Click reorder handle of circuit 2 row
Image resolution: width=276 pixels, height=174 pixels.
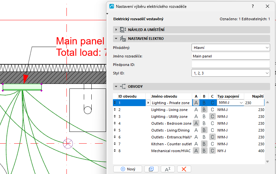coord(115,110)
